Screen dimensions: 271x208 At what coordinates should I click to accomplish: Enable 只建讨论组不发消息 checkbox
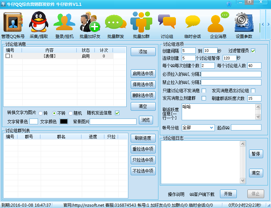tap(204, 91)
